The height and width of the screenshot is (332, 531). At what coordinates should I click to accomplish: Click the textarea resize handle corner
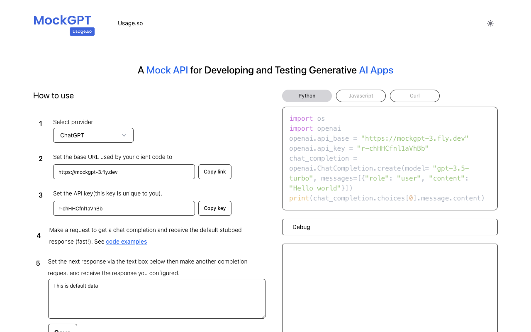263,316
